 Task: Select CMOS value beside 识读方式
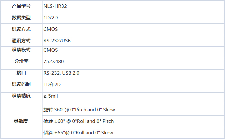pos(51,29)
